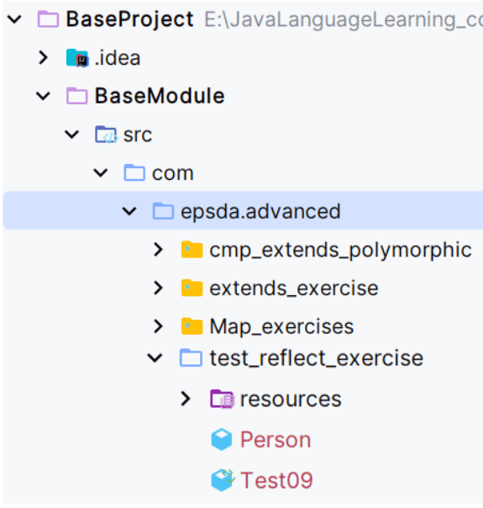Expand the .idea folder

pyautogui.click(x=43, y=58)
